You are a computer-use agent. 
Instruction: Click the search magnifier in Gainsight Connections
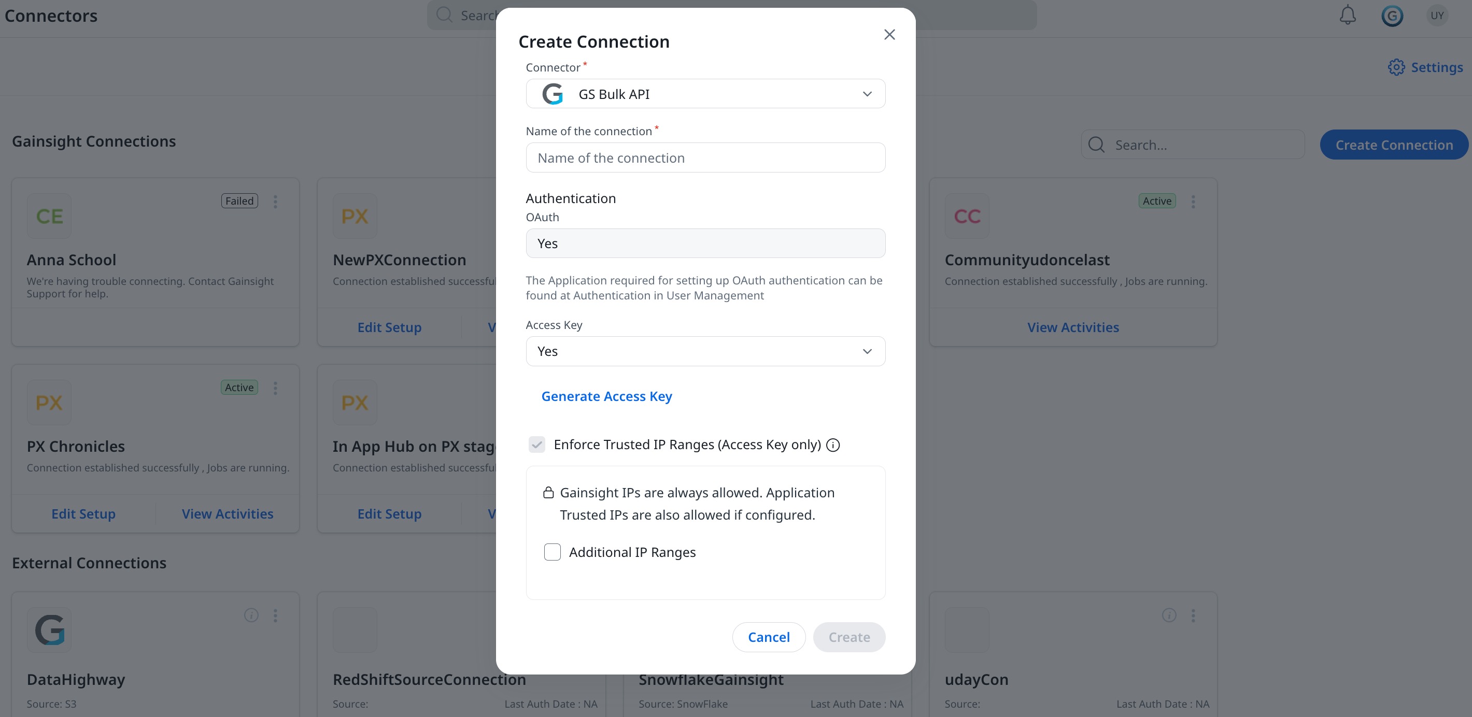(1095, 145)
